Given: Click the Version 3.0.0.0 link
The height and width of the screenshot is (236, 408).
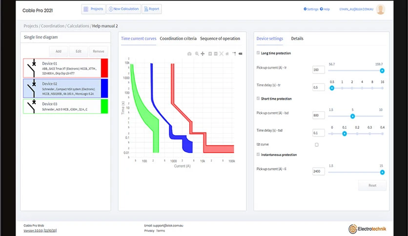Looking at the screenshot, I should [x=40, y=231].
